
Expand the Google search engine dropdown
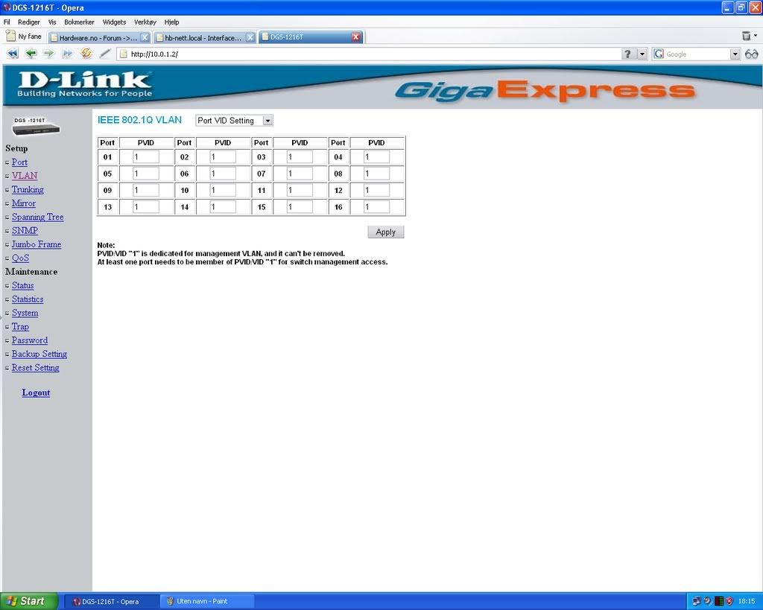click(x=735, y=54)
